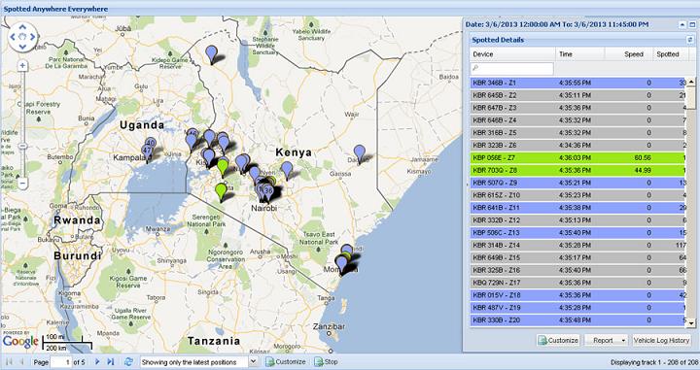Select the KBP 056E - Z7 row
The height and width of the screenshot is (370, 700).
pos(577,157)
